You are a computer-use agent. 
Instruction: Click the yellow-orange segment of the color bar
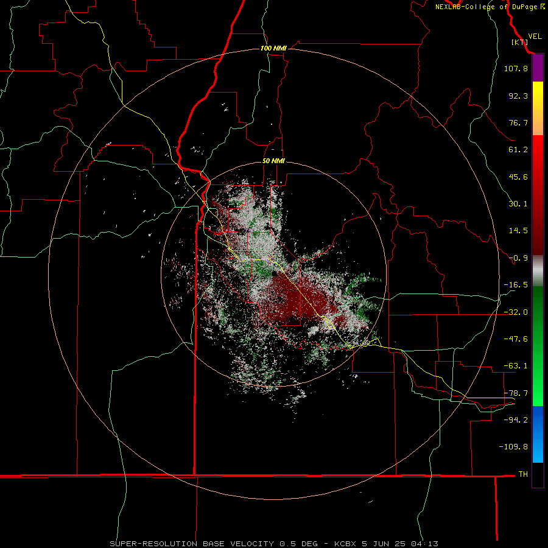tap(538, 108)
